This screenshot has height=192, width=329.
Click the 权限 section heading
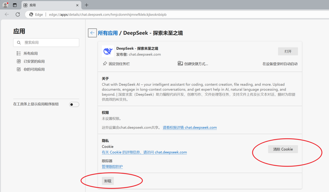(105, 113)
